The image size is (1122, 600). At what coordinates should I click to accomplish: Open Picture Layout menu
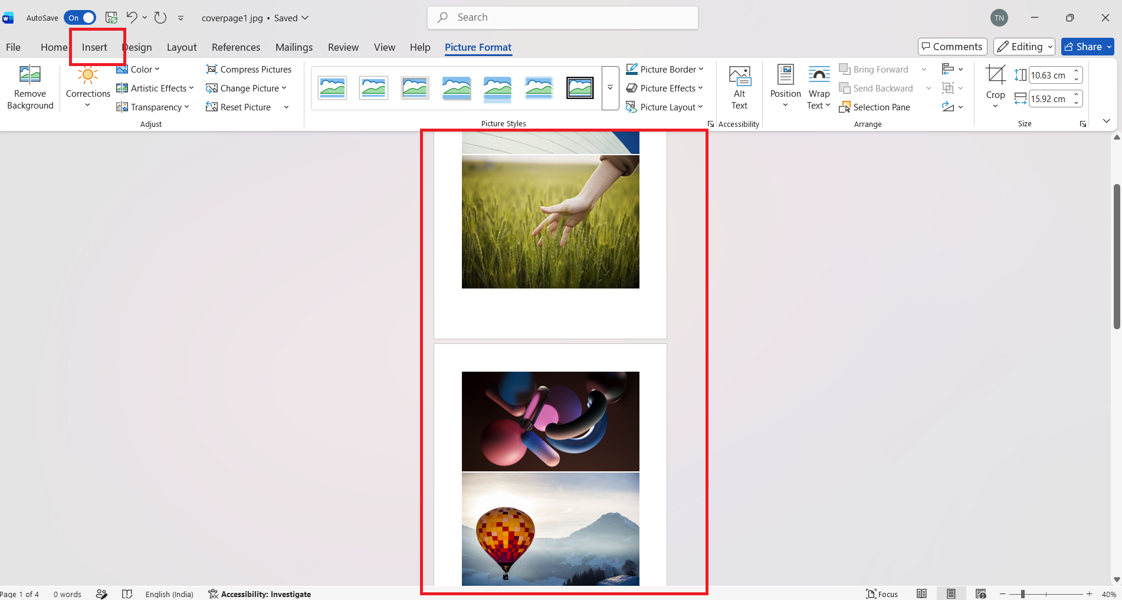(x=664, y=107)
